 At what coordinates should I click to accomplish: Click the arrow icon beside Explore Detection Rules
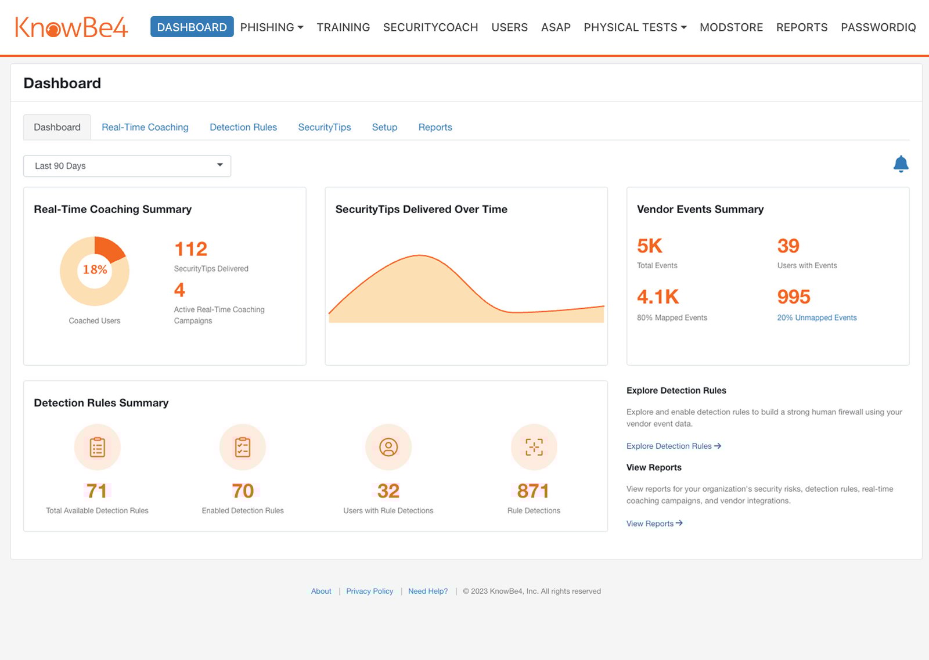[x=718, y=446]
